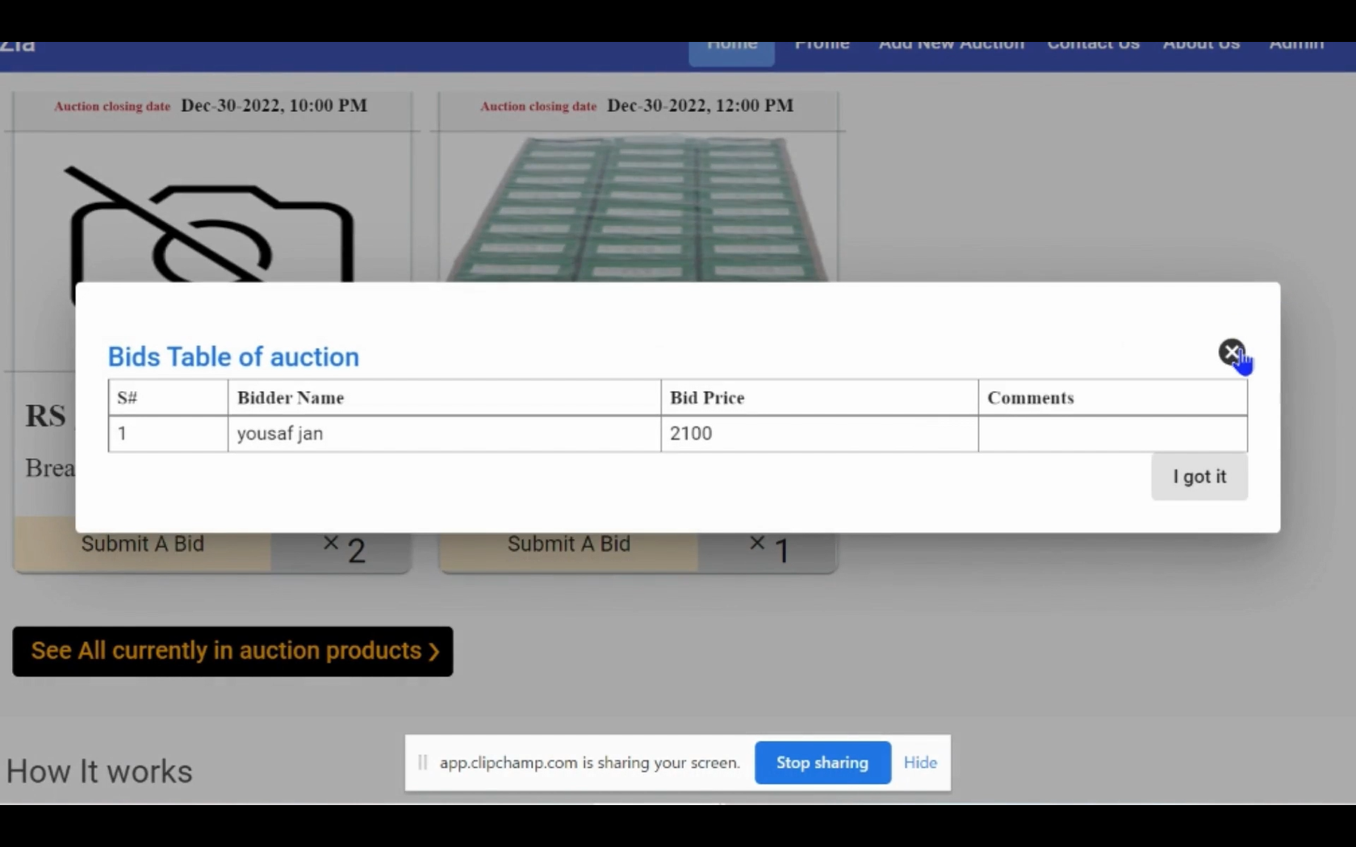This screenshot has height=847, width=1356.
Task: Close the Bids Table dialog with X icon
Action: coord(1230,352)
